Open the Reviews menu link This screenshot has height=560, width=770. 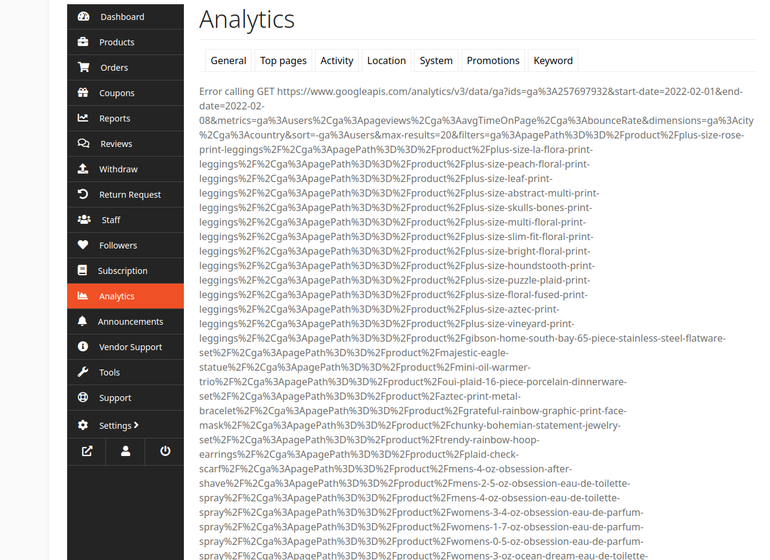coord(125,144)
